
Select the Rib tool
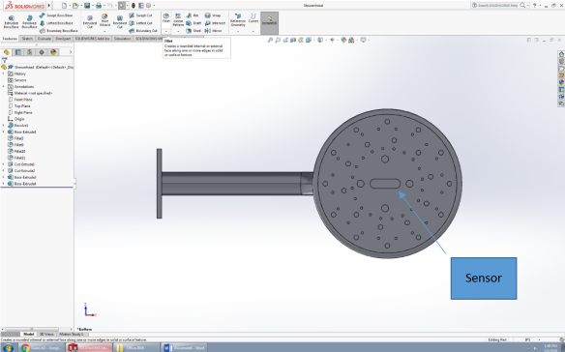pyautogui.click(x=193, y=15)
